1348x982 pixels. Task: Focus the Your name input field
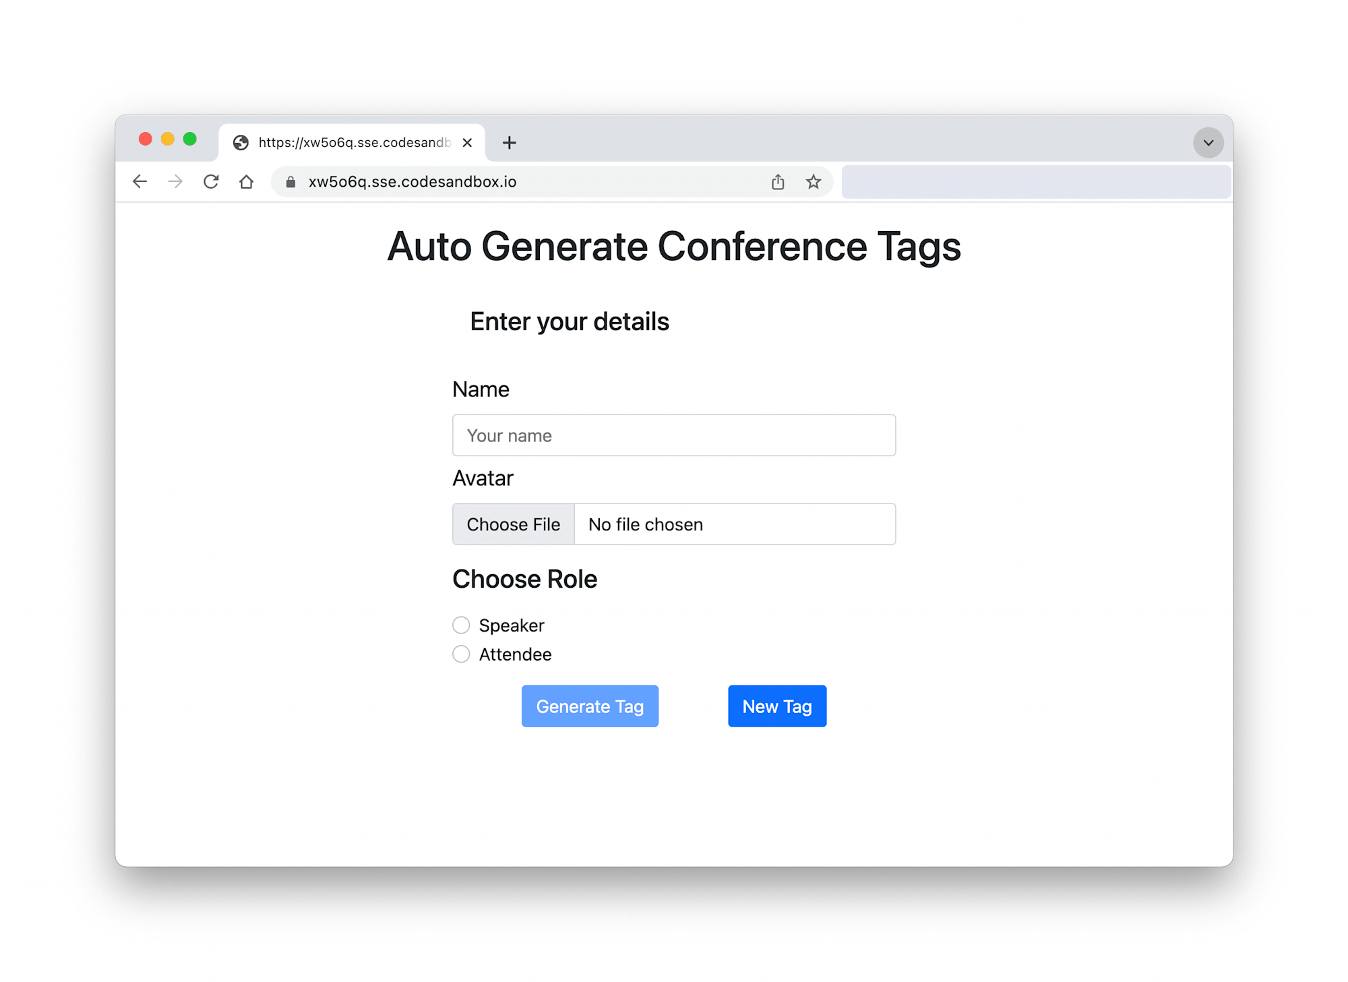(674, 435)
